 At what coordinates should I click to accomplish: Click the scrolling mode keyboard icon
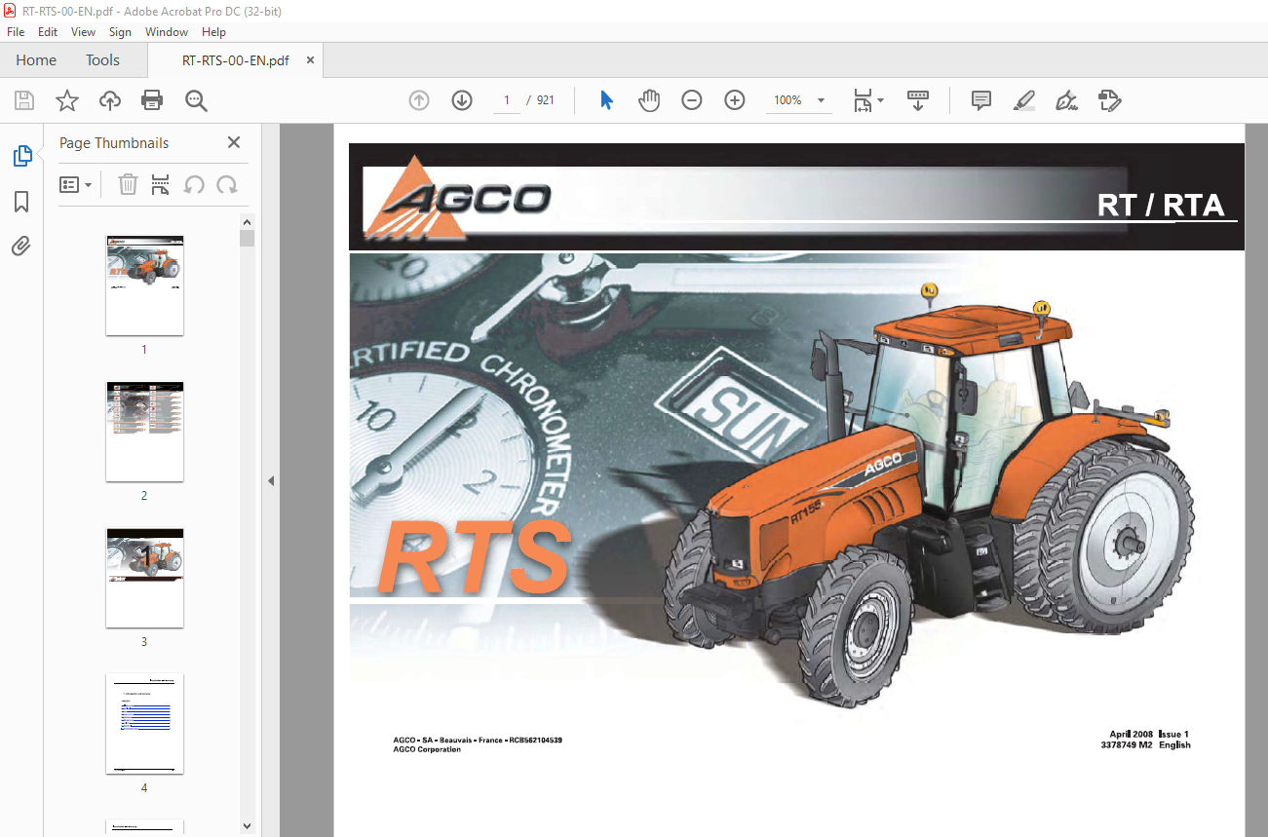pos(918,100)
